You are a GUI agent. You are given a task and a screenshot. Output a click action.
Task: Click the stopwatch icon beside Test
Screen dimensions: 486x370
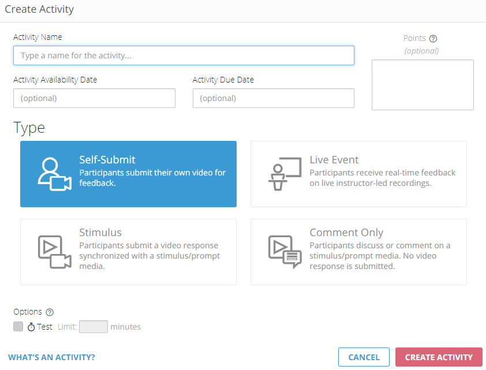[31, 327]
